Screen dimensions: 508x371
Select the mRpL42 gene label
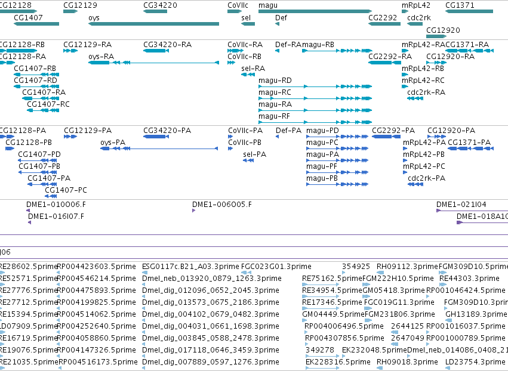416,5
